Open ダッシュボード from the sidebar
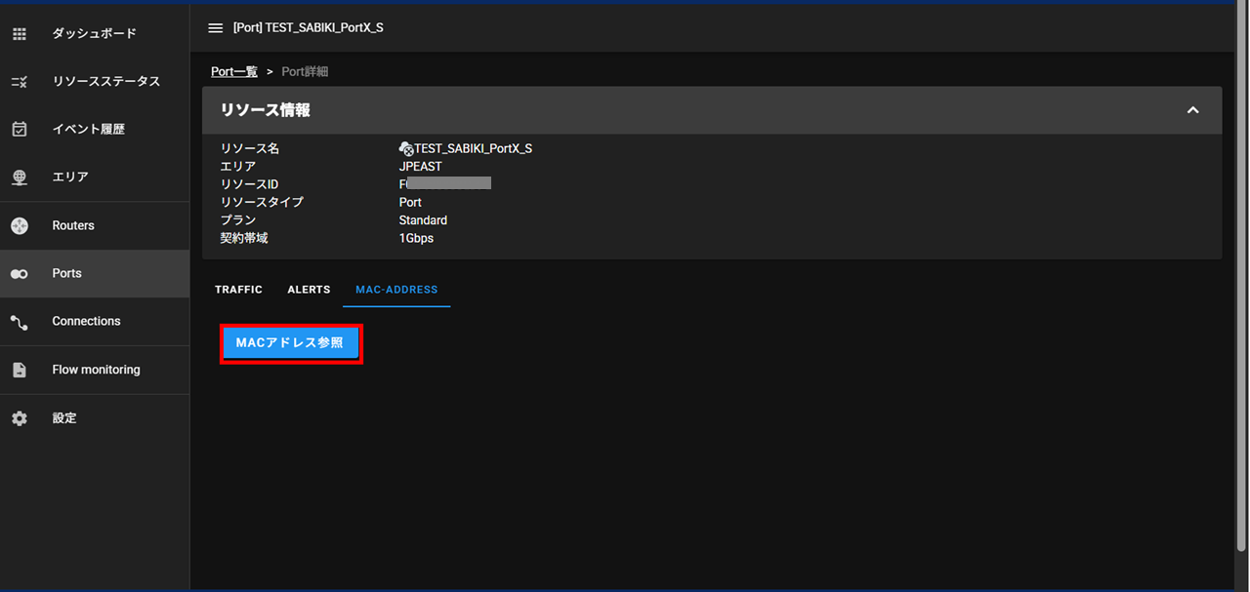The width and height of the screenshot is (1250, 592). tap(94, 34)
